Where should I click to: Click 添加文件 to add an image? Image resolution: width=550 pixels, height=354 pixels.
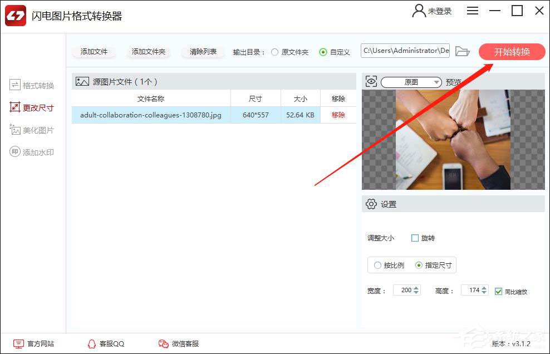(94, 51)
